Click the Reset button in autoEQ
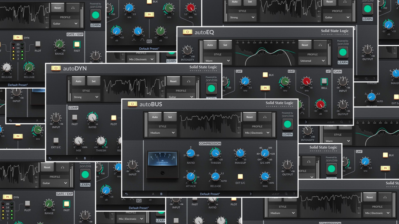399x224 pixels. coord(305,45)
